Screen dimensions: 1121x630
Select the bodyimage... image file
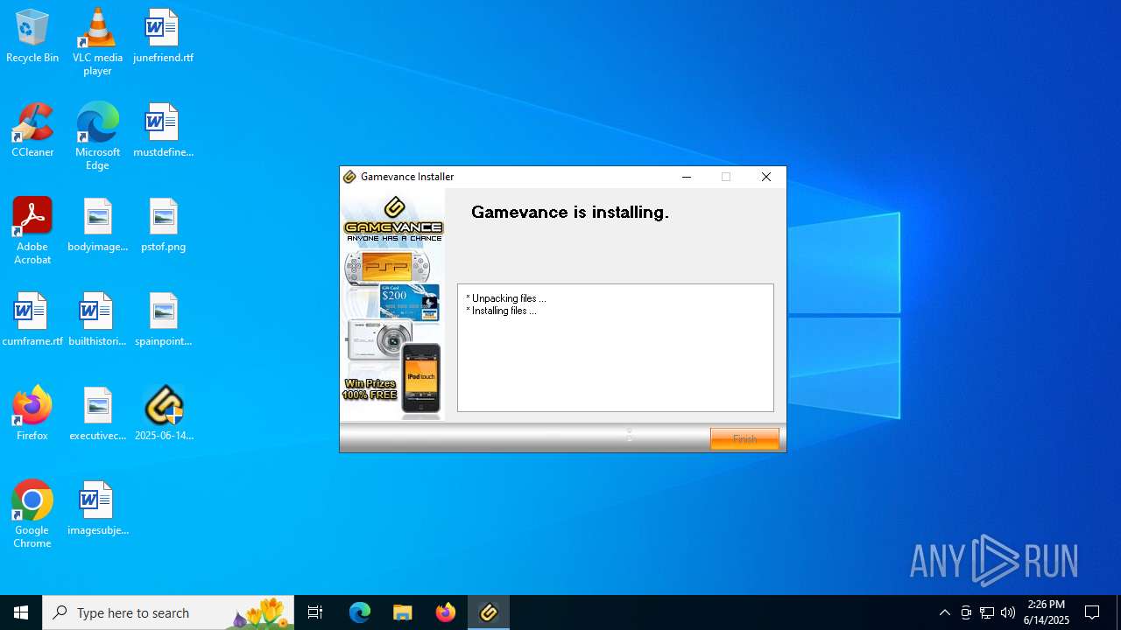click(97, 226)
